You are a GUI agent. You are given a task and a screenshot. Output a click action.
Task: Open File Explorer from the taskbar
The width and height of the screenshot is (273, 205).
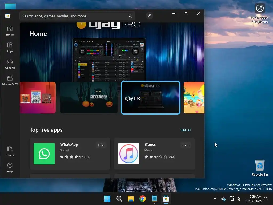tap(131, 199)
